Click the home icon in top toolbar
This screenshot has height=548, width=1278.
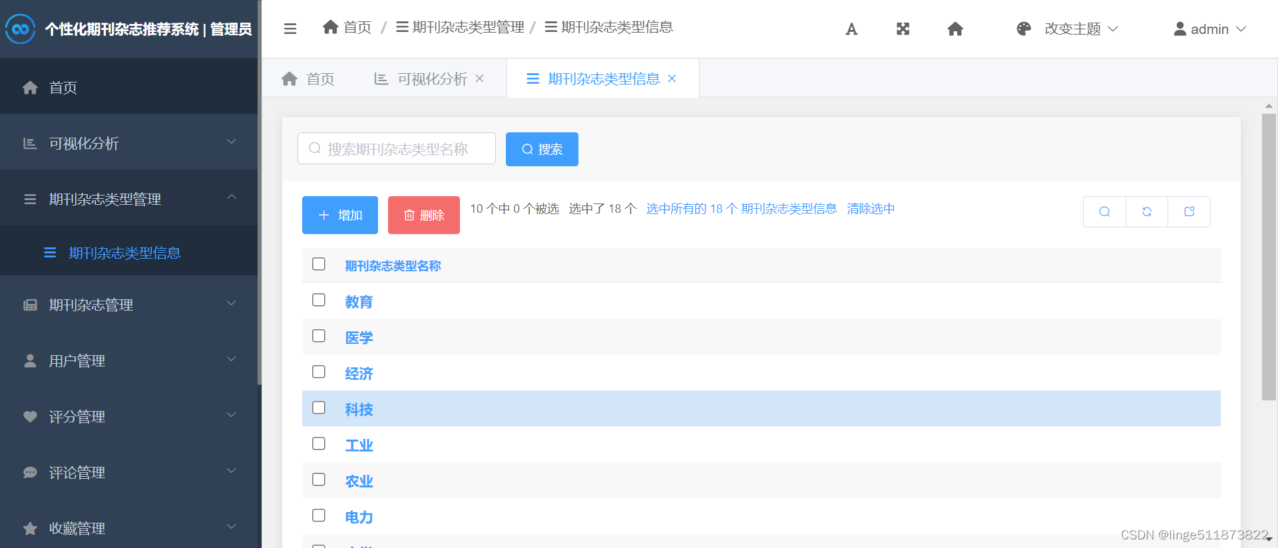[x=955, y=29]
